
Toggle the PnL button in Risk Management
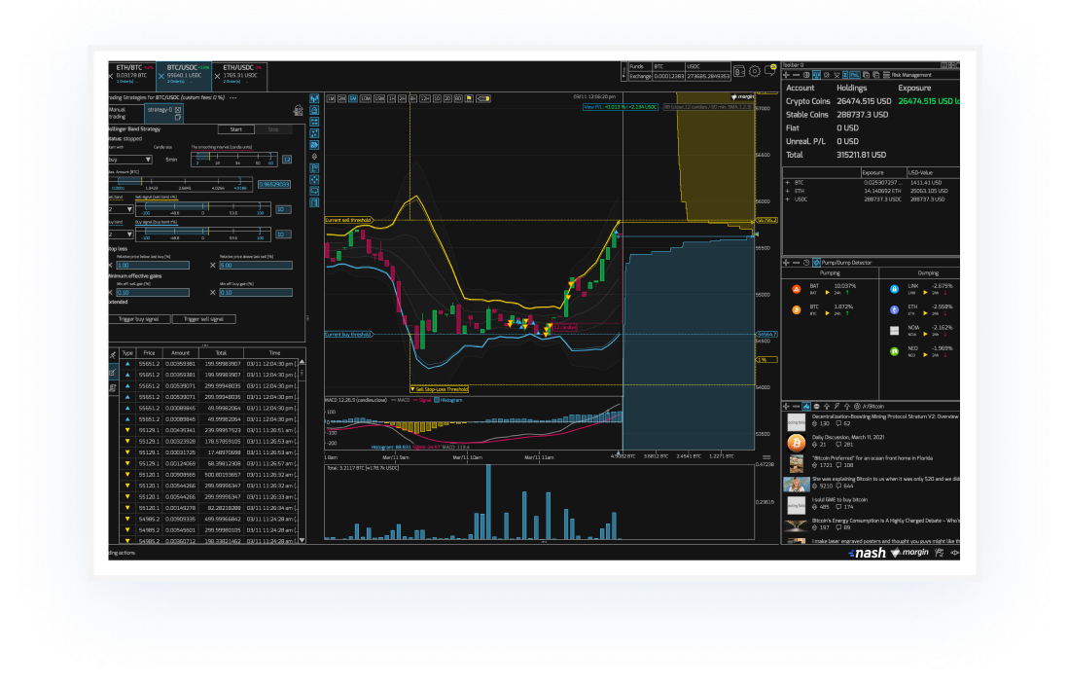pyautogui.click(x=855, y=75)
